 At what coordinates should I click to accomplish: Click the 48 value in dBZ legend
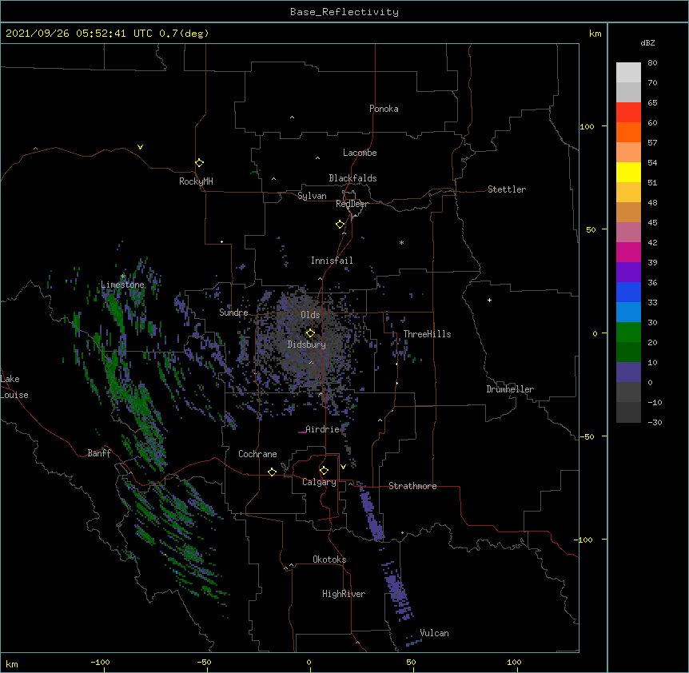(x=652, y=202)
